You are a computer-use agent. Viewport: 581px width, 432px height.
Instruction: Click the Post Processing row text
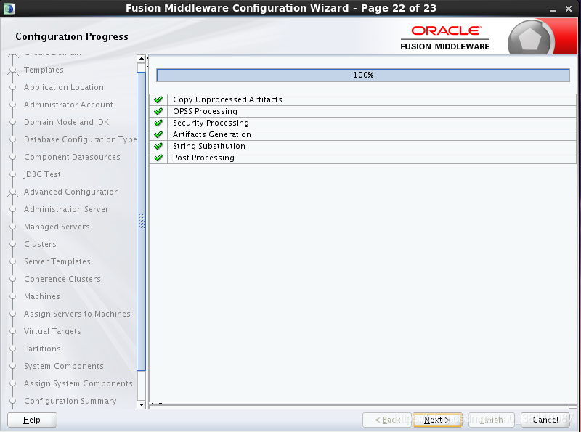[203, 158]
